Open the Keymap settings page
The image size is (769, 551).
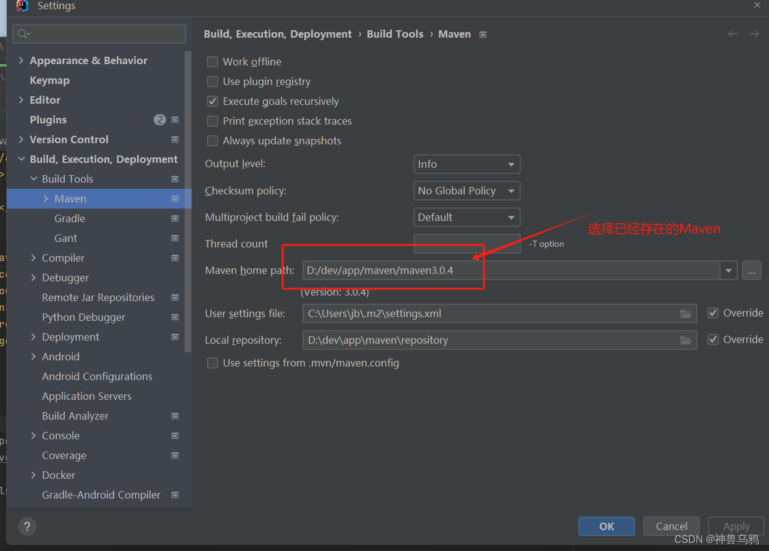click(49, 80)
